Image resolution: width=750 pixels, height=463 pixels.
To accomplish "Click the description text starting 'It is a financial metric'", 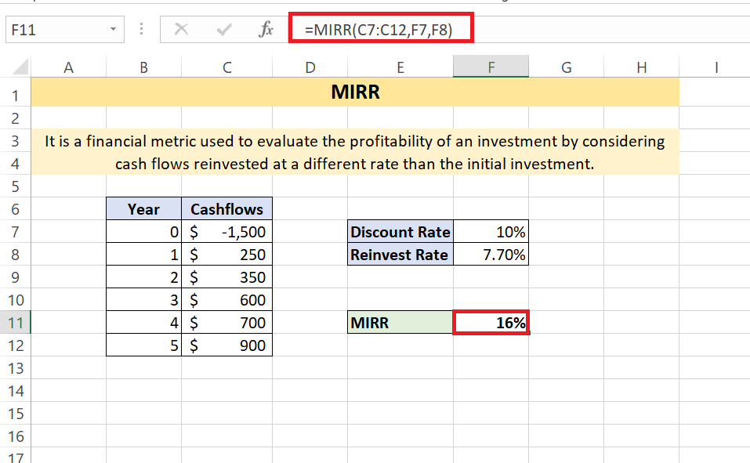I will pyautogui.click(x=355, y=152).
